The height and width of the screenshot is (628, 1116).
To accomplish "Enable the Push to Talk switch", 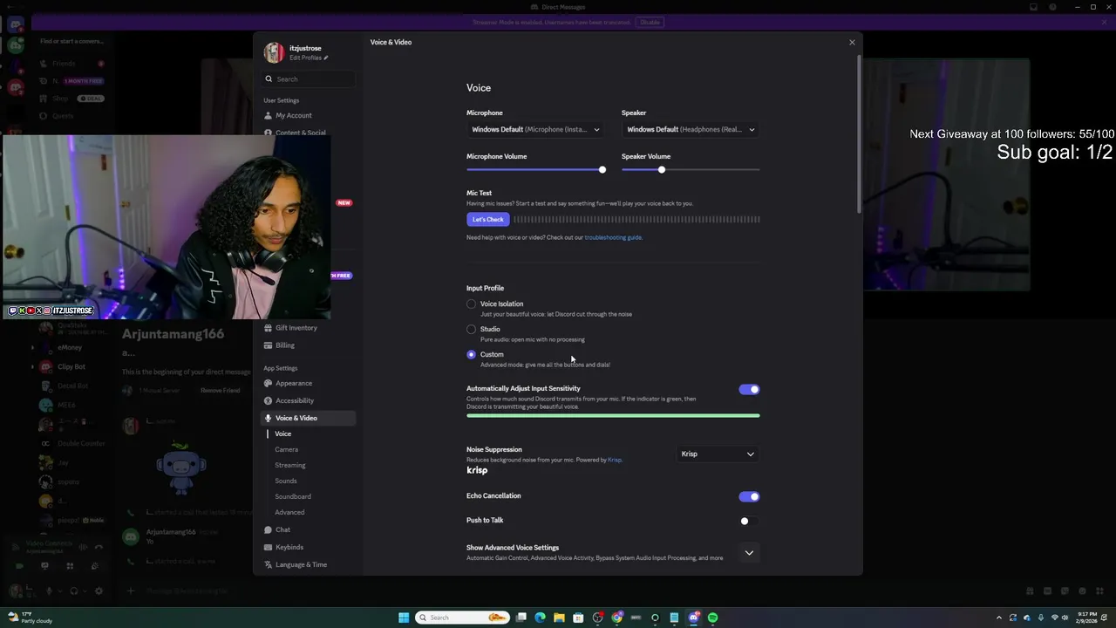I will pyautogui.click(x=749, y=521).
